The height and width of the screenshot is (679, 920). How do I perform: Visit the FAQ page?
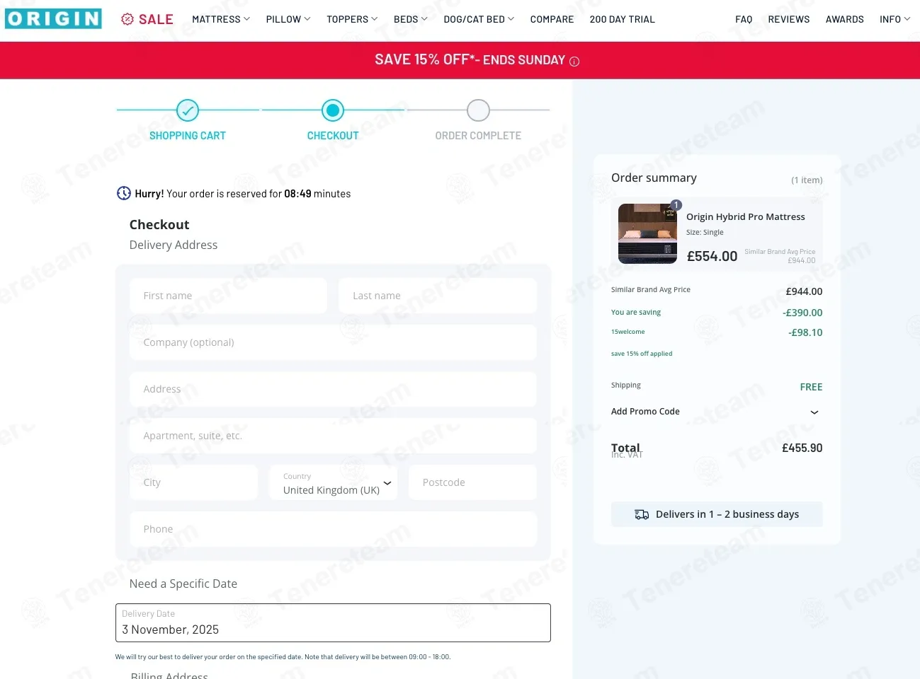pos(744,19)
